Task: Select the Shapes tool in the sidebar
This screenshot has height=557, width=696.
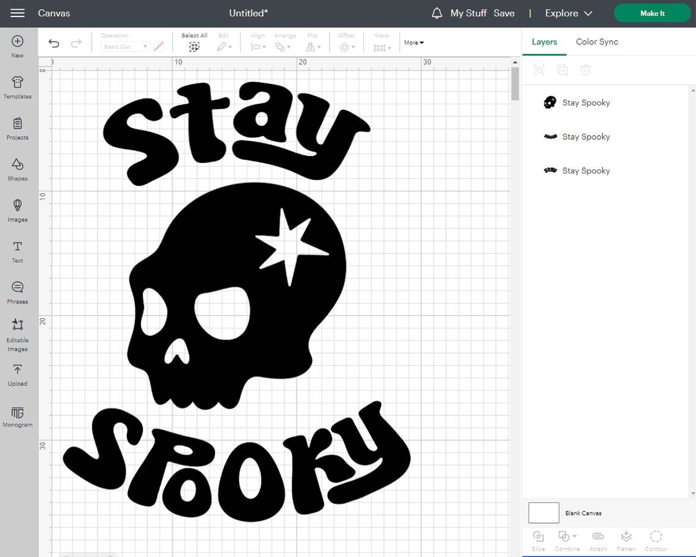Action: tap(17, 170)
